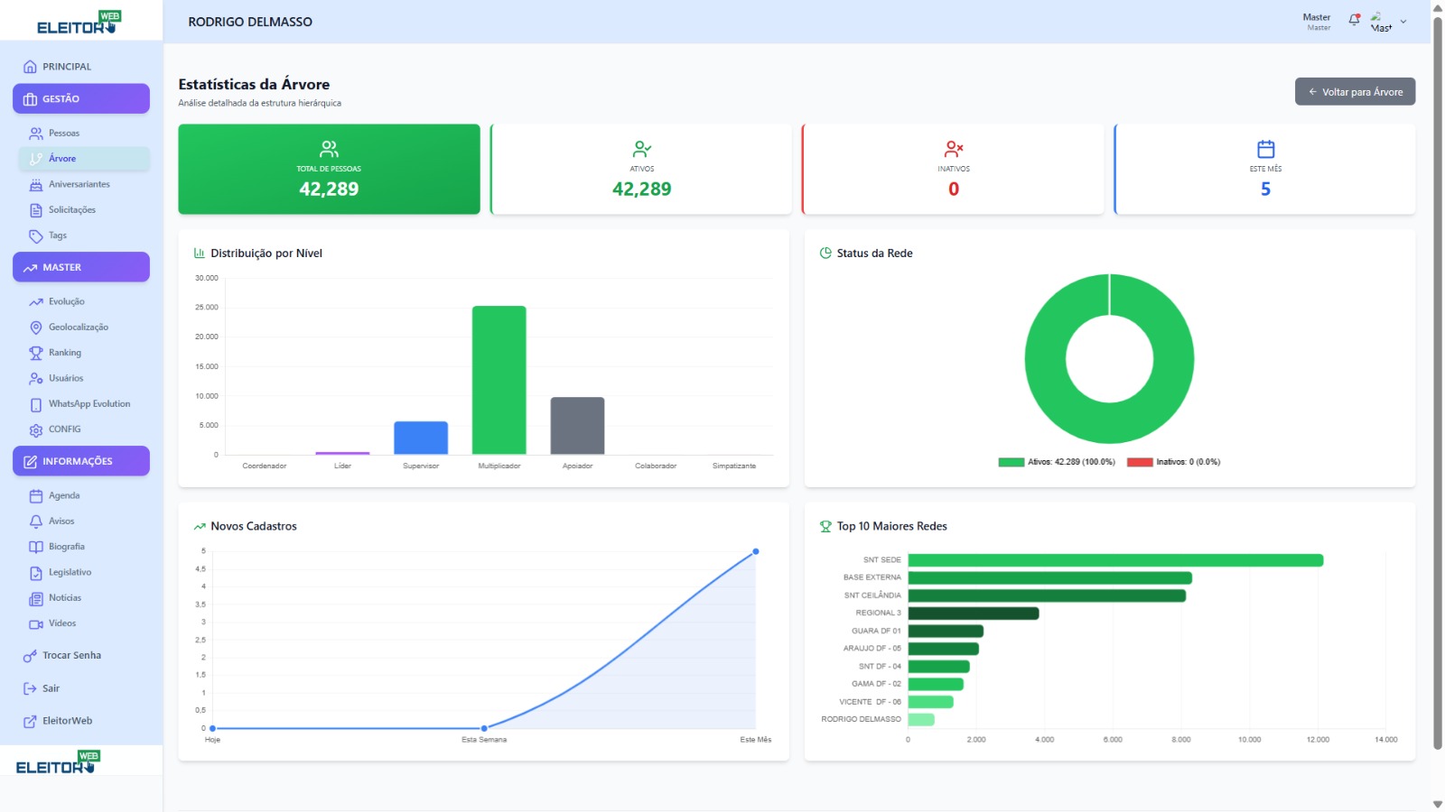Go to Tags in the sidebar
The height and width of the screenshot is (812, 1445).
pos(57,235)
